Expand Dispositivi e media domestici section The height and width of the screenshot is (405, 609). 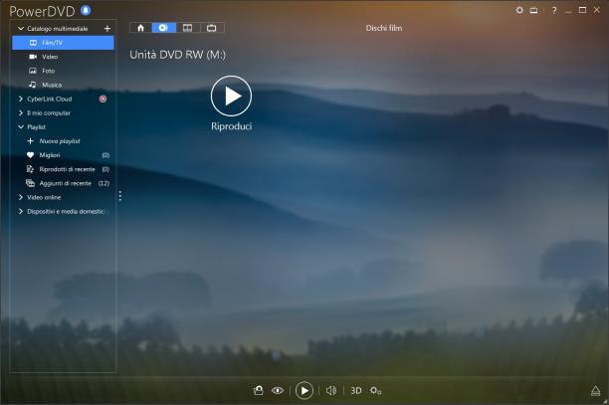21,211
